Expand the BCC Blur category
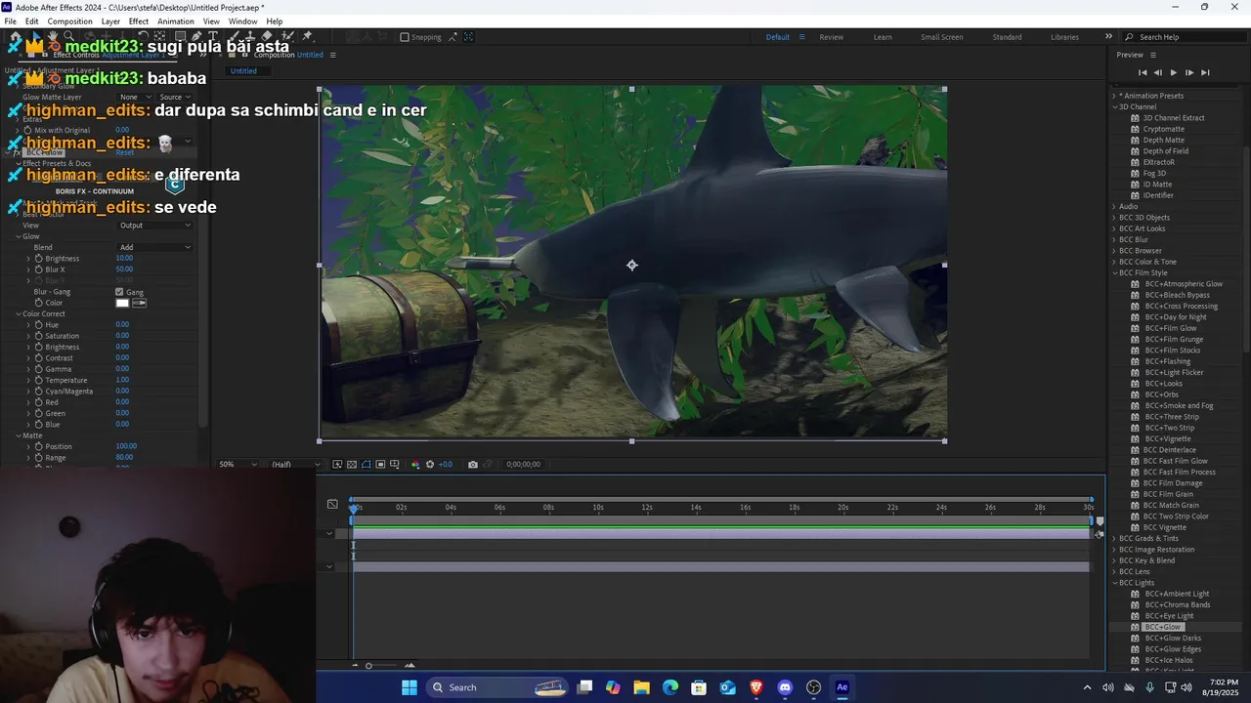Viewport: 1251px width, 703px height. 1114,239
